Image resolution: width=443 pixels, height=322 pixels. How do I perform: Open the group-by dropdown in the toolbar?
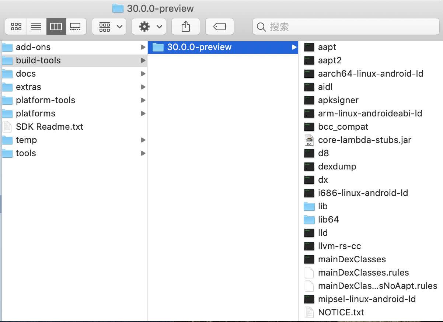click(x=109, y=26)
